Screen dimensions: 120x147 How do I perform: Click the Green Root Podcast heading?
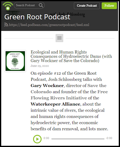(x=37, y=17)
